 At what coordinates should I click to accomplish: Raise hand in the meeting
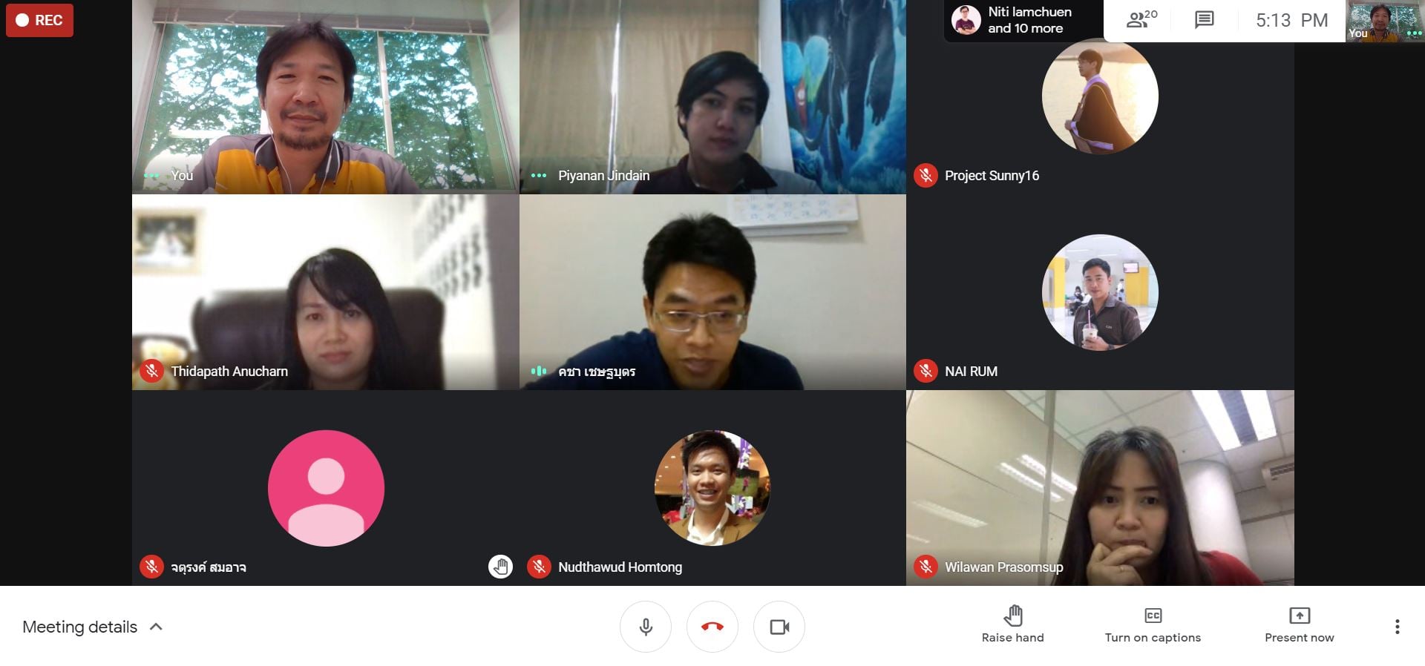tap(1012, 624)
